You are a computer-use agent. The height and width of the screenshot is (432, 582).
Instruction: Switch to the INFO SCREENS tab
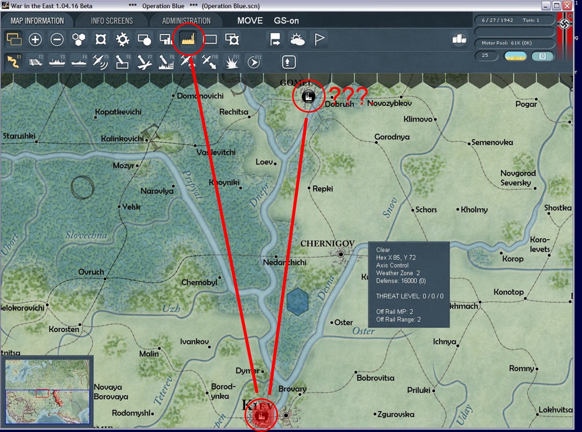tap(112, 21)
